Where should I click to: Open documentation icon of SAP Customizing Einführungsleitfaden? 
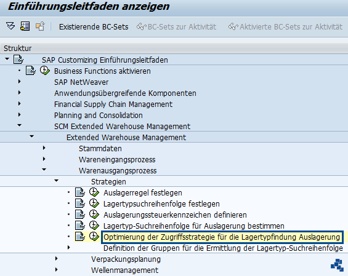tap(18, 60)
